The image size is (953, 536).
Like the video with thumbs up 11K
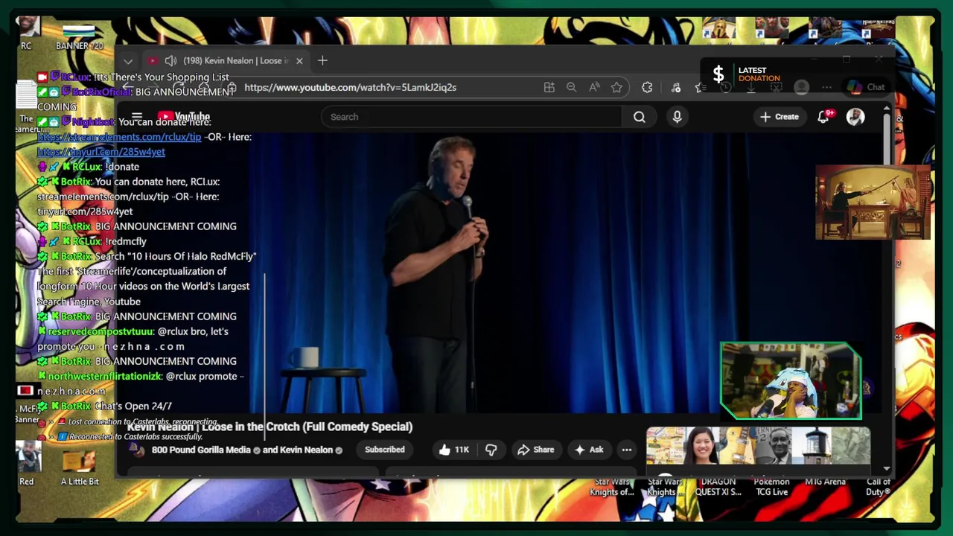point(453,450)
